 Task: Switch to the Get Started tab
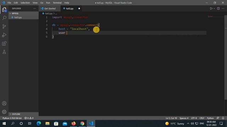click(x=50, y=8)
